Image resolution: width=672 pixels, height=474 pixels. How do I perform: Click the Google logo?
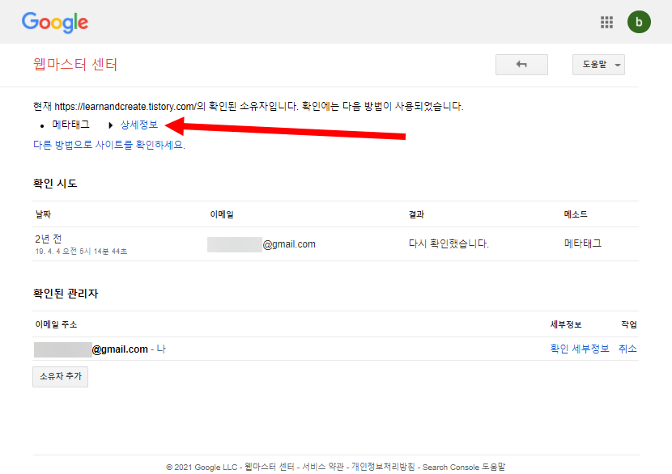click(55, 23)
